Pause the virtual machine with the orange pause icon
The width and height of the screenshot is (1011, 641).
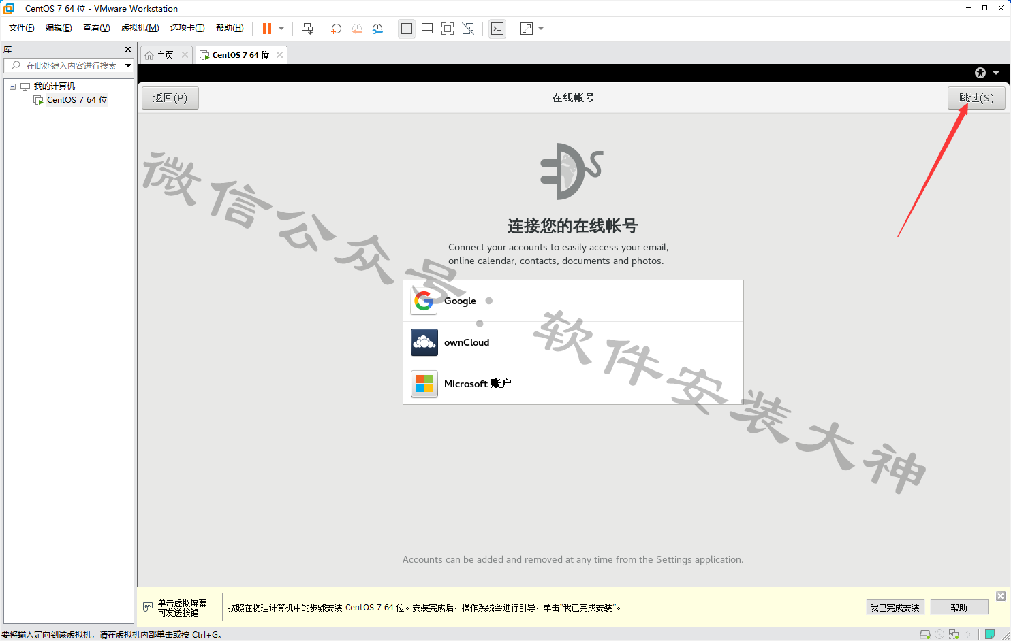(267, 29)
